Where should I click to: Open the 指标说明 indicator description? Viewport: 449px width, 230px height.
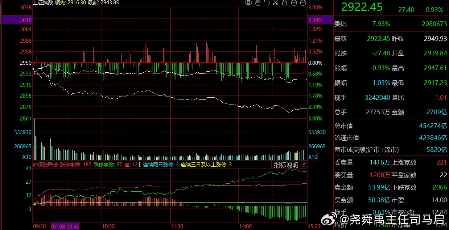point(286,165)
